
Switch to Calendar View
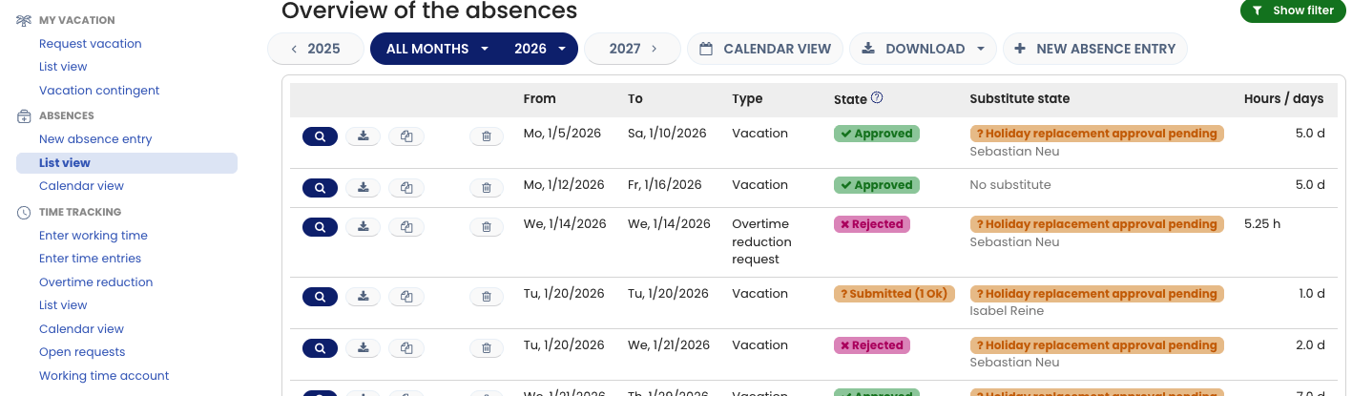[x=765, y=49]
